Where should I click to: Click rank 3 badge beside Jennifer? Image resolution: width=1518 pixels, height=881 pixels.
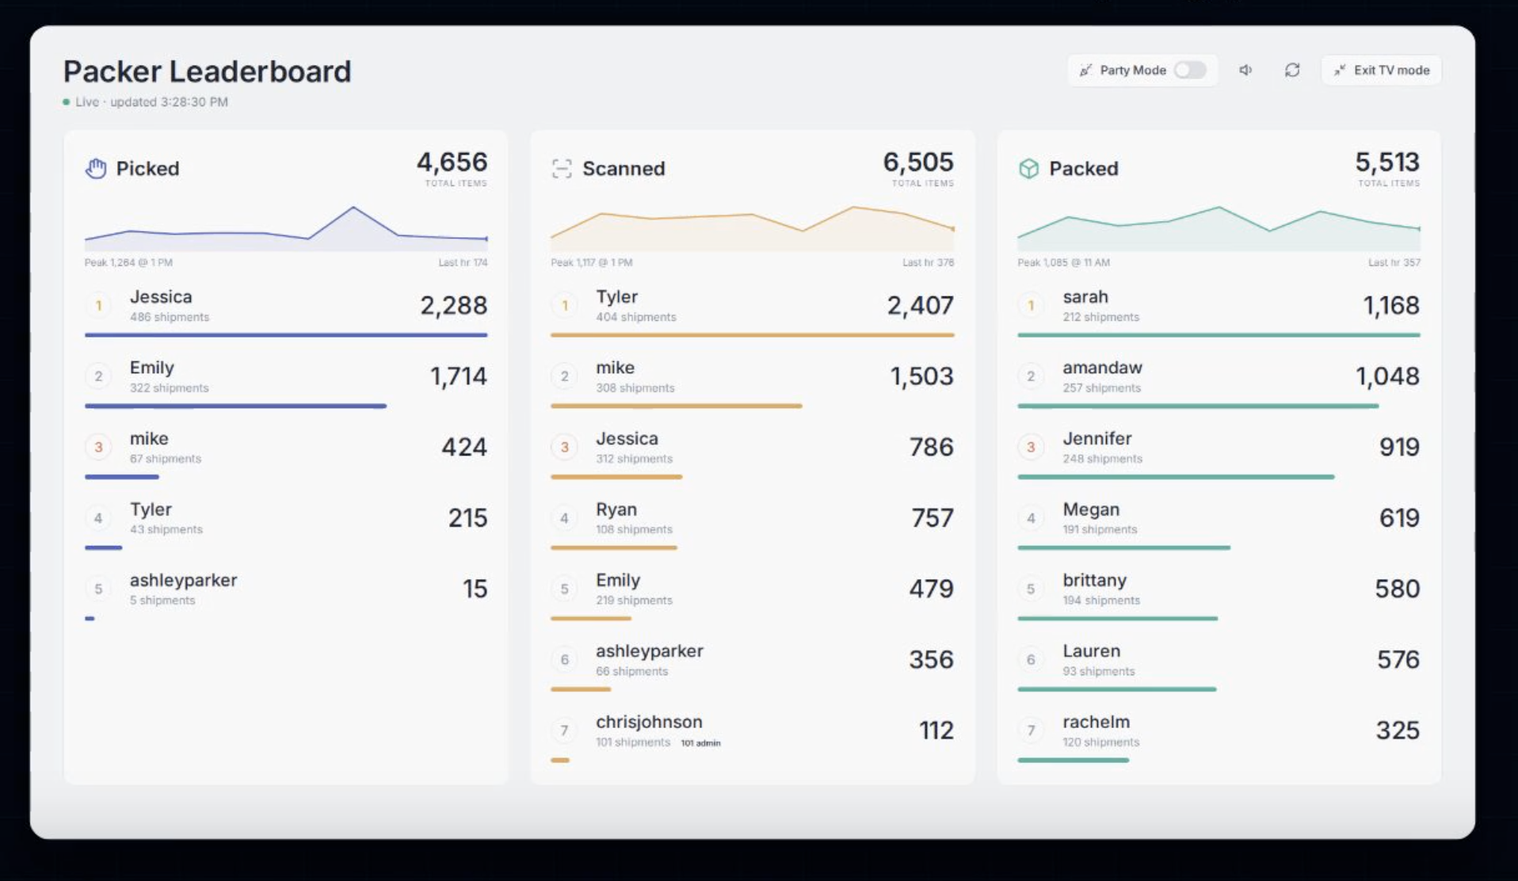coord(1031,447)
